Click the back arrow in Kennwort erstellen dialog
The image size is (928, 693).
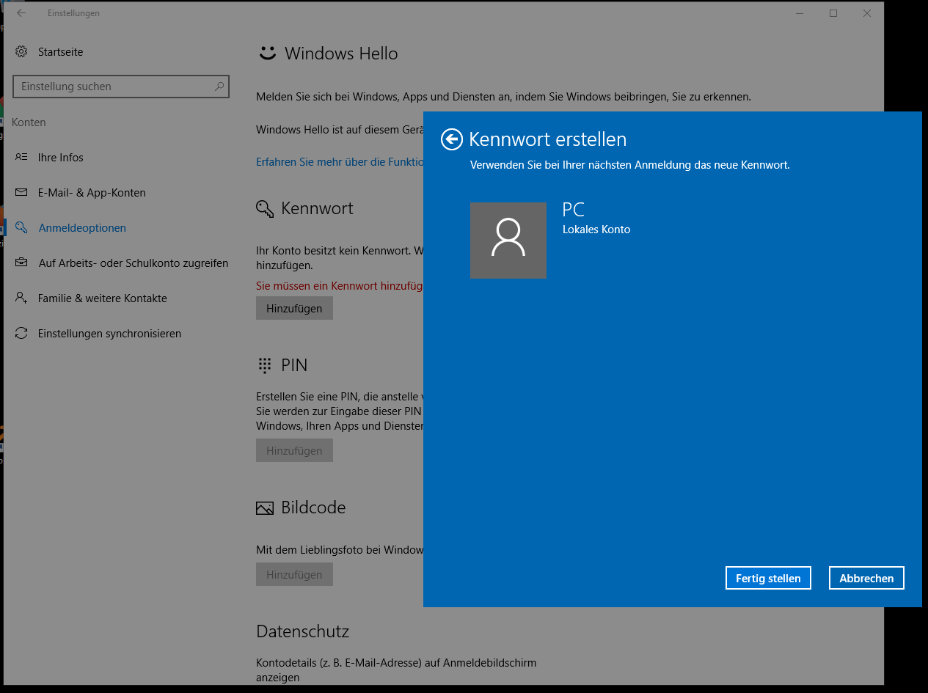click(452, 139)
